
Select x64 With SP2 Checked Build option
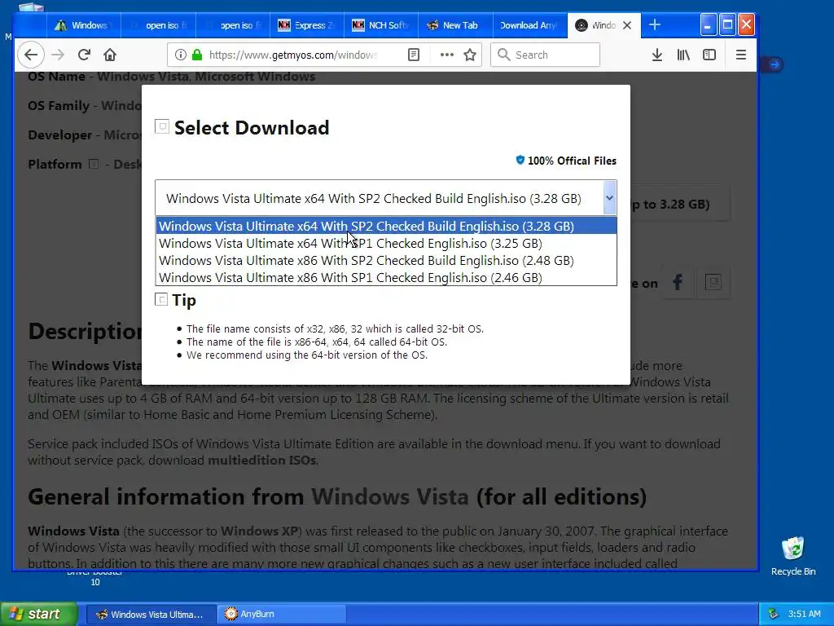(x=386, y=226)
